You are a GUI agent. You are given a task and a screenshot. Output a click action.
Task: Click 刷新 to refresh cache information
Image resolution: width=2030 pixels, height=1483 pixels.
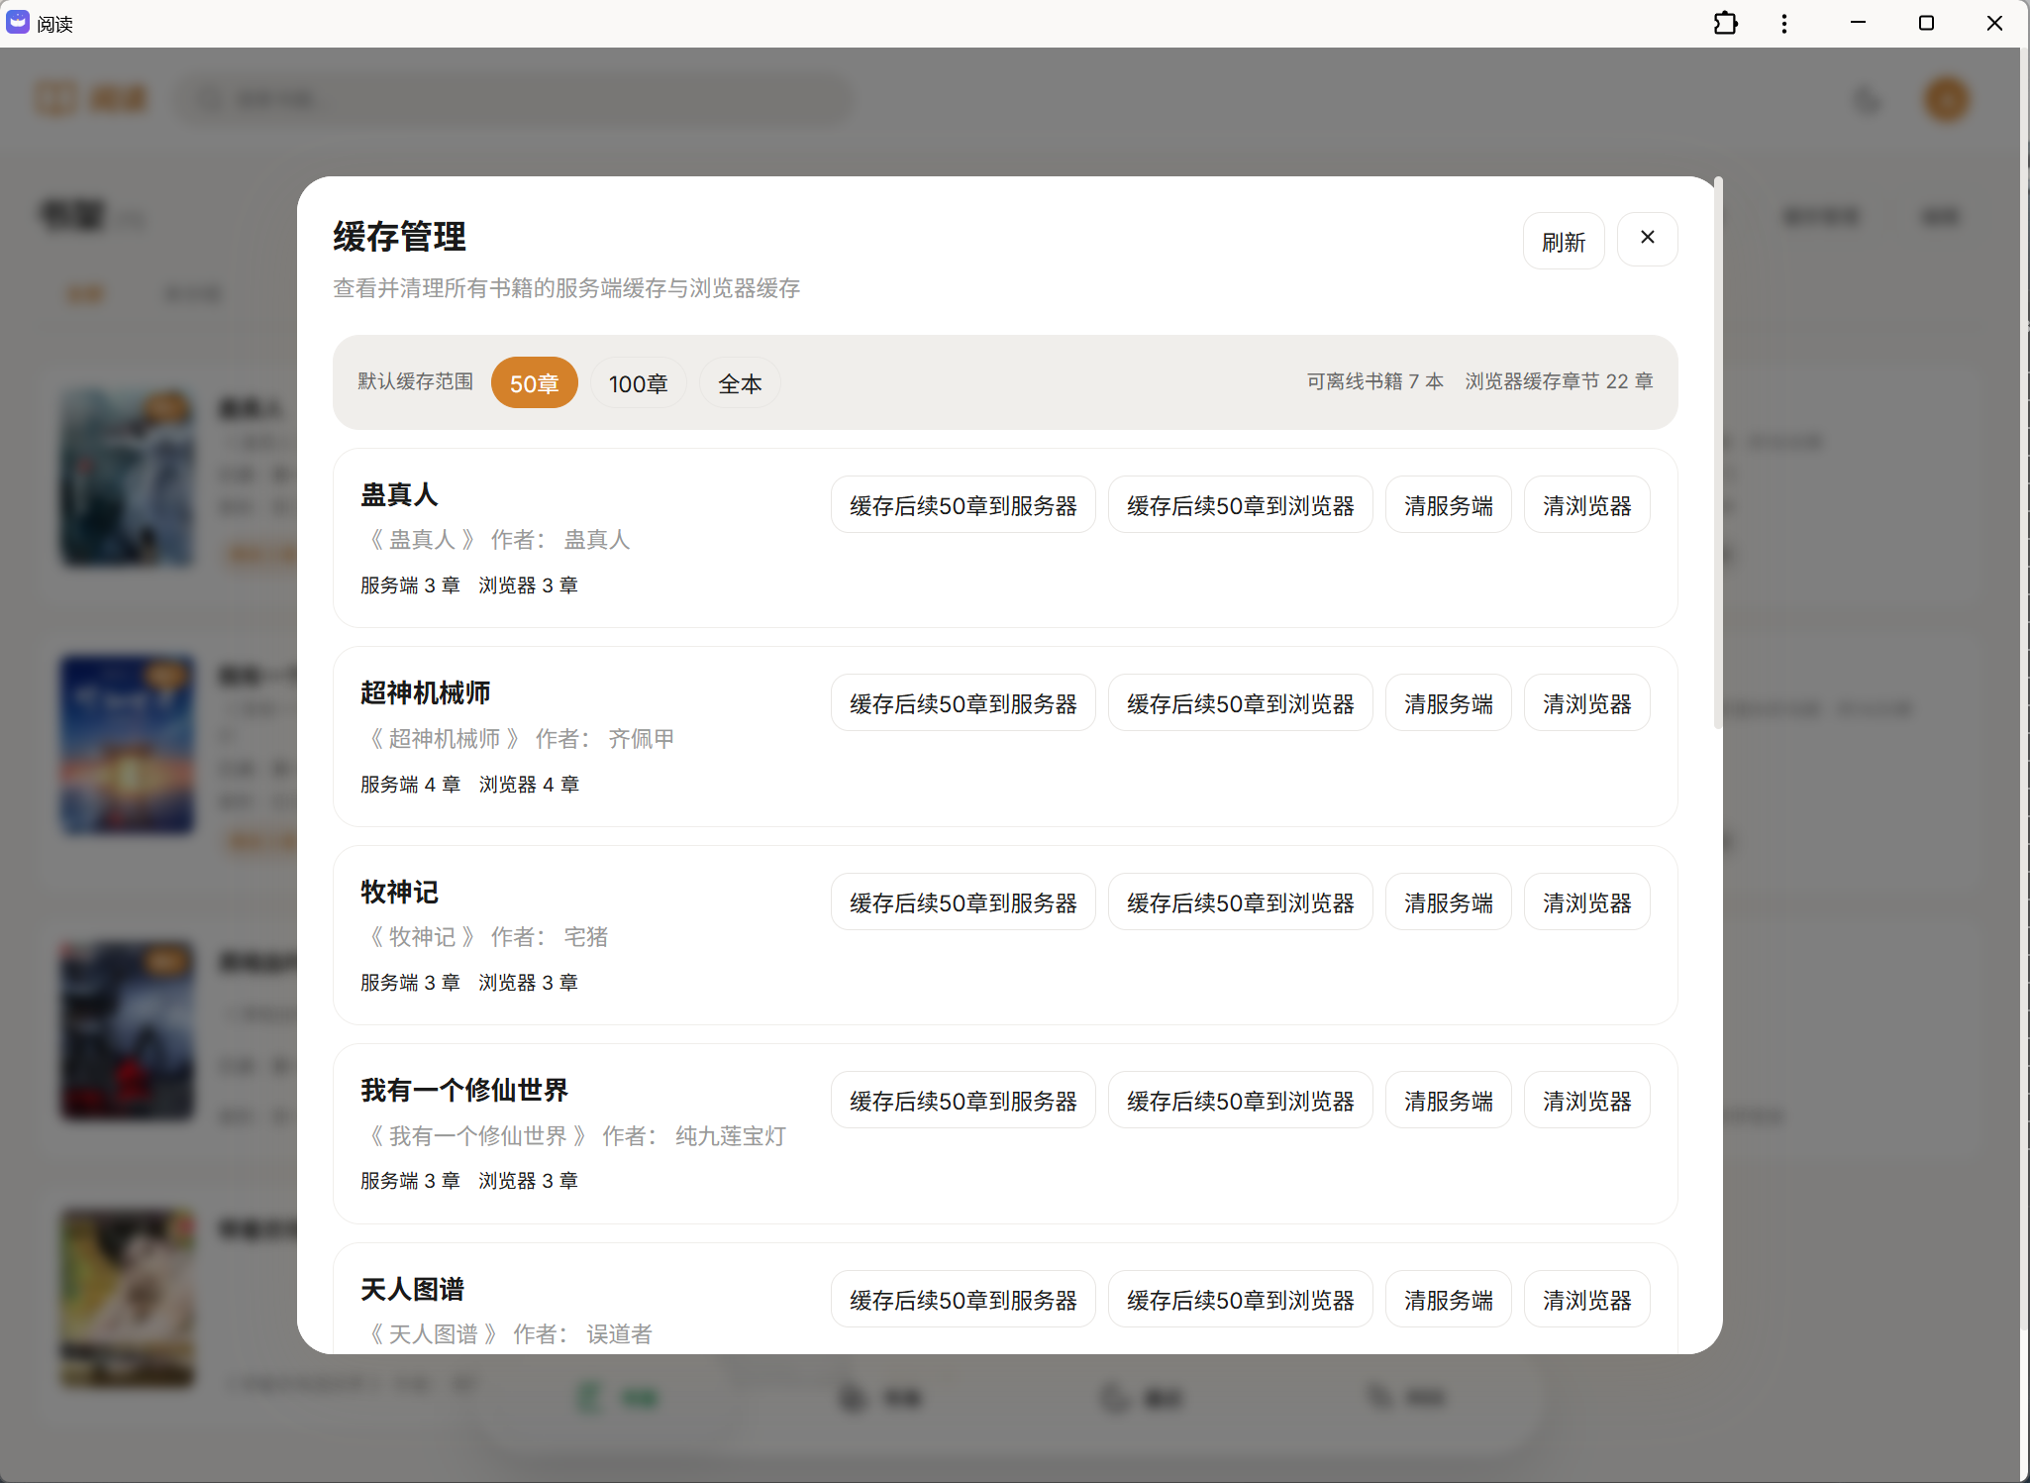pyautogui.click(x=1564, y=240)
